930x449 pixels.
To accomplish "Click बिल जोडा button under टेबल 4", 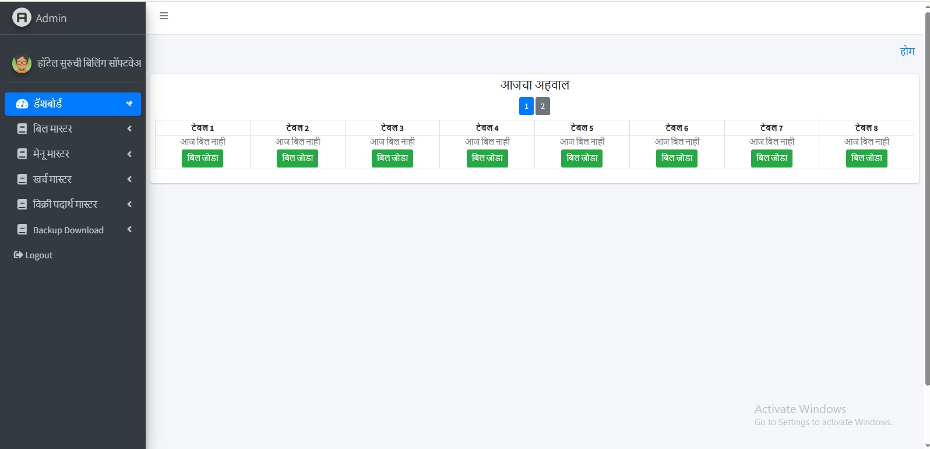I will (487, 158).
